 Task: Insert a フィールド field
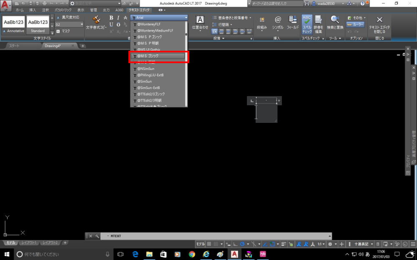pyautogui.click(x=293, y=22)
